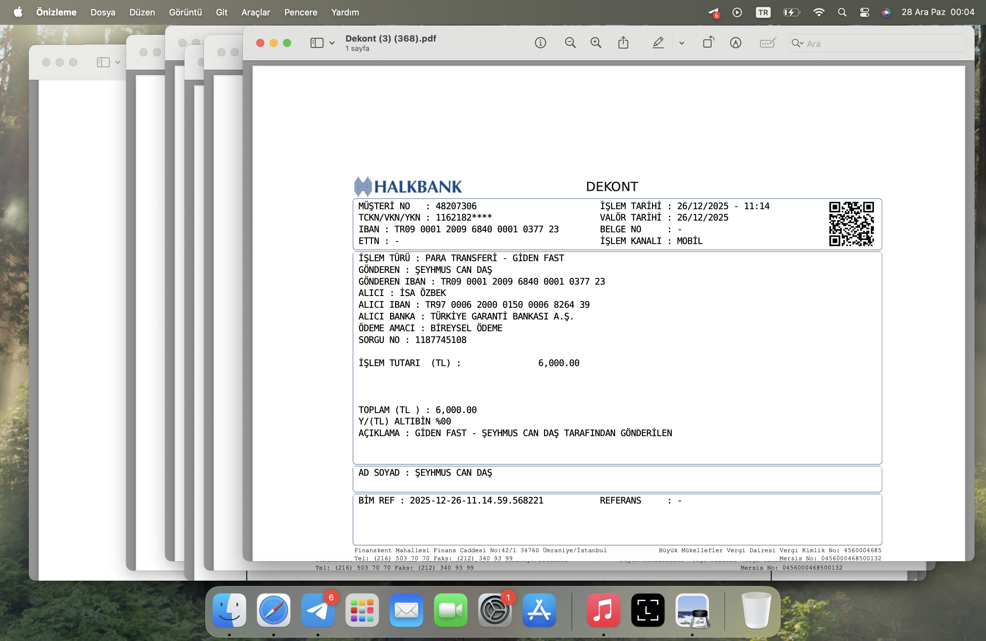Click the ALICI BANKA Garanti Bankası line
Screen dimensions: 986x641
point(466,316)
